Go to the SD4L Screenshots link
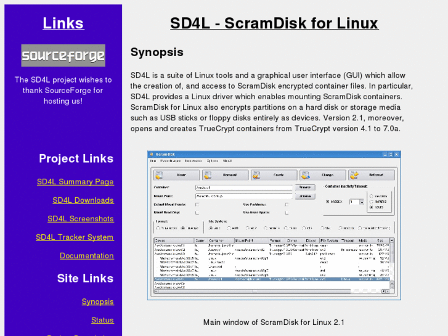The image size is (448, 336). tap(81, 219)
